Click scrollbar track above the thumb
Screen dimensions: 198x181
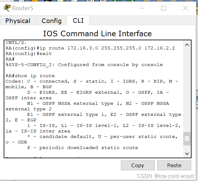pos(187,90)
